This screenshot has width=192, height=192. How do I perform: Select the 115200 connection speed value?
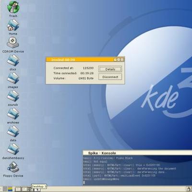tap(88, 68)
